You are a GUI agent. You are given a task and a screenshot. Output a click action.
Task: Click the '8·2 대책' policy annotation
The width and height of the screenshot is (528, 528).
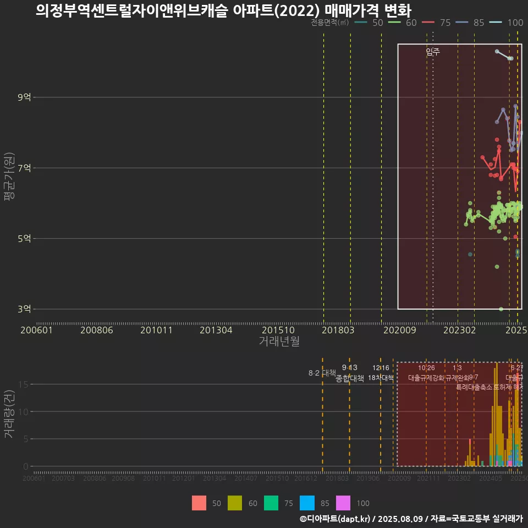322,373
